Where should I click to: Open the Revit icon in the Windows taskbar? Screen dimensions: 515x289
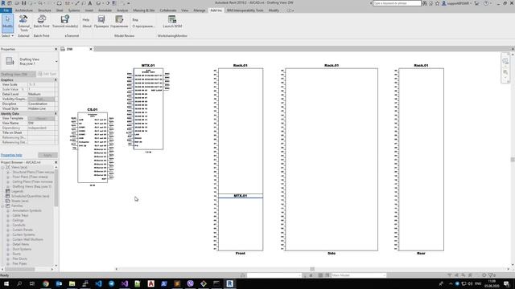229,283
